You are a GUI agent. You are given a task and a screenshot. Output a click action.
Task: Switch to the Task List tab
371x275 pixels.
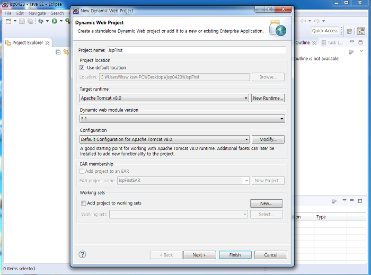click(332, 43)
